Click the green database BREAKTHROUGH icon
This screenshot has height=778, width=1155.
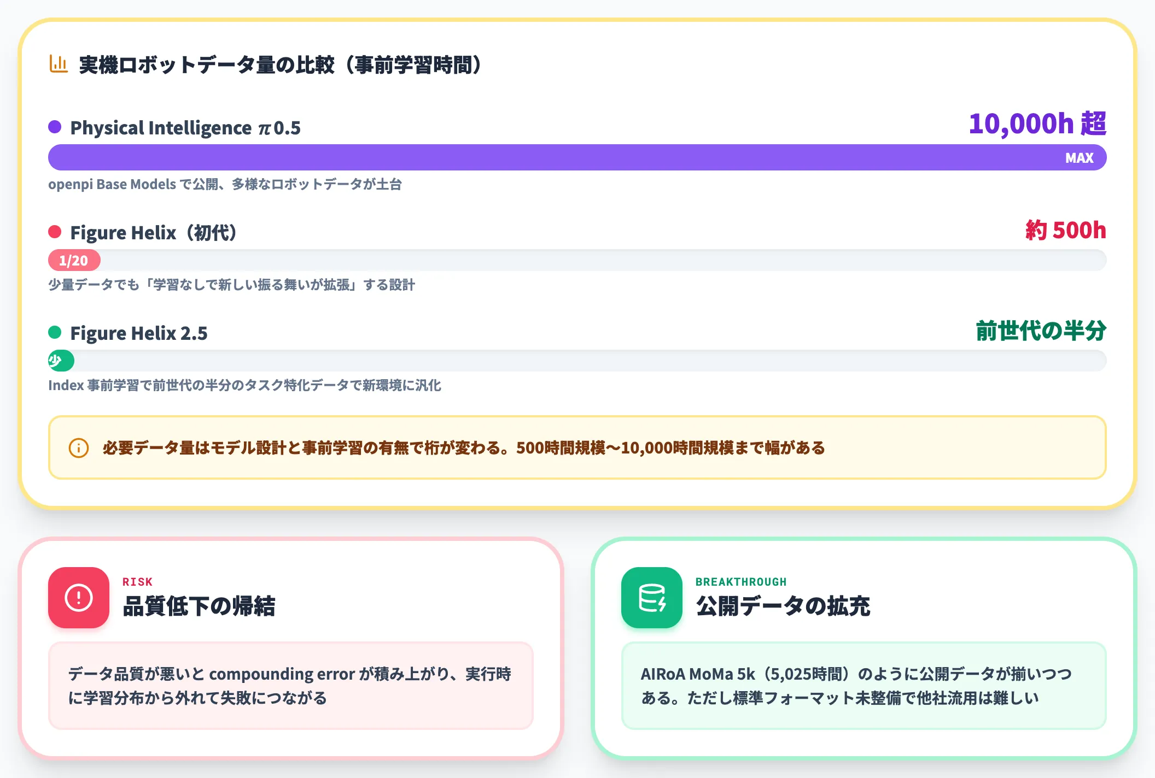(652, 597)
